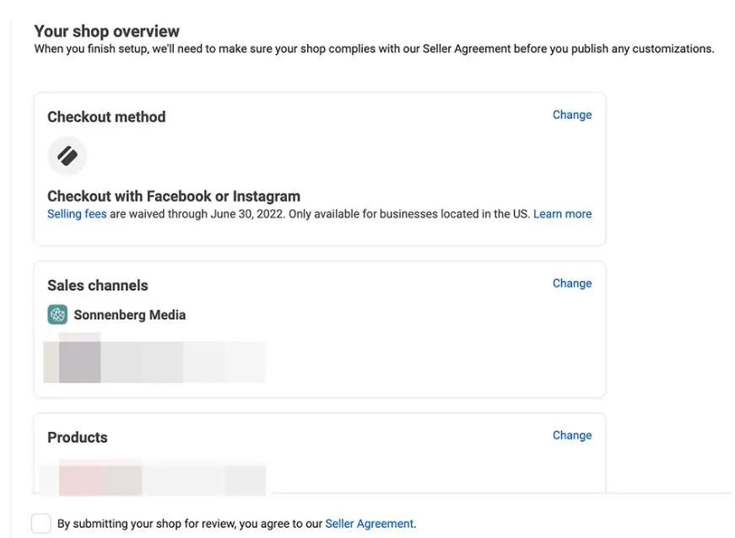Click the Sonnenberg Media channel name

pos(130,315)
